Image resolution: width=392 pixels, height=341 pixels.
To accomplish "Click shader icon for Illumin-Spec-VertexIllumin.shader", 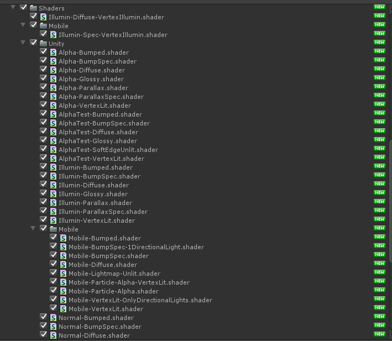I will pyautogui.click(x=53, y=35).
